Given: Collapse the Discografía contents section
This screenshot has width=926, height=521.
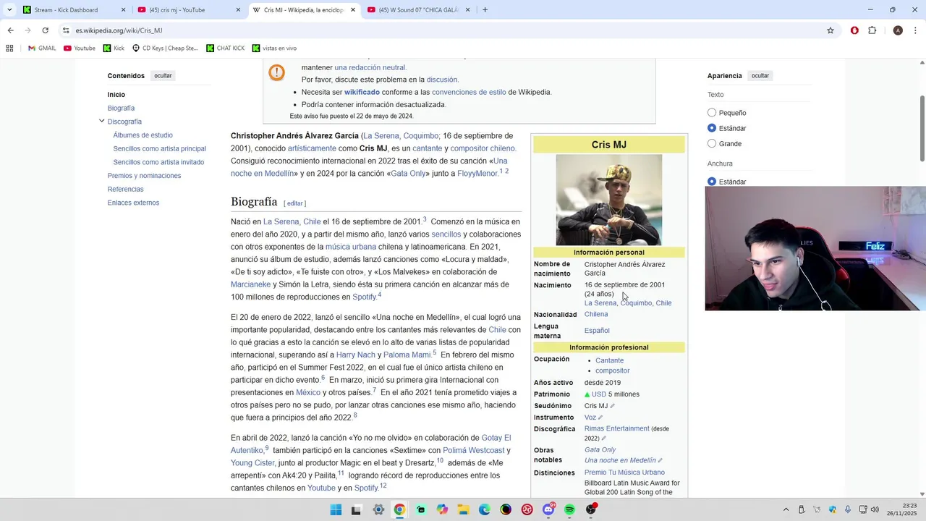Looking at the screenshot, I should 101,121.
